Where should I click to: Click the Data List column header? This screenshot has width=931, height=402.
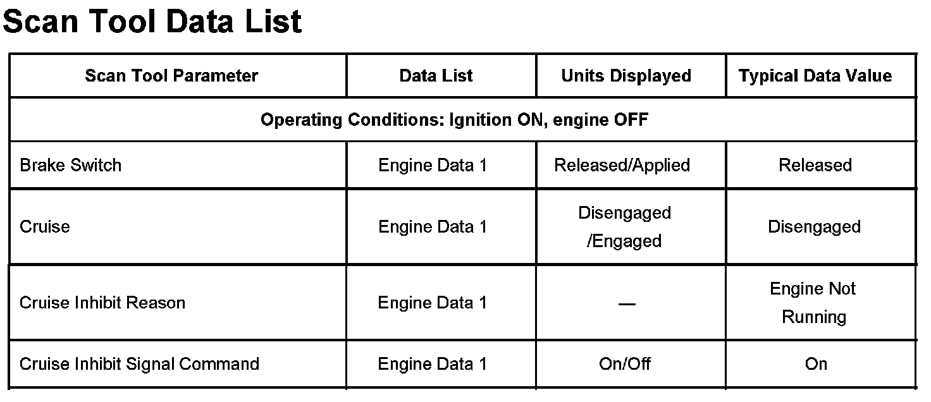coord(436,76)
